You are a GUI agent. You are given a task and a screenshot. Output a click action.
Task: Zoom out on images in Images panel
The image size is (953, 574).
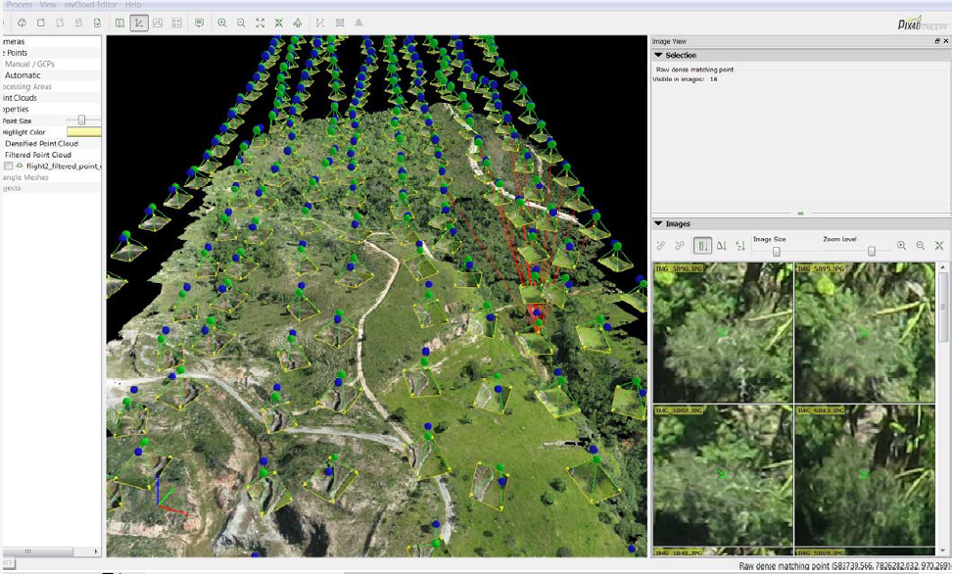[x=921, y=246]
